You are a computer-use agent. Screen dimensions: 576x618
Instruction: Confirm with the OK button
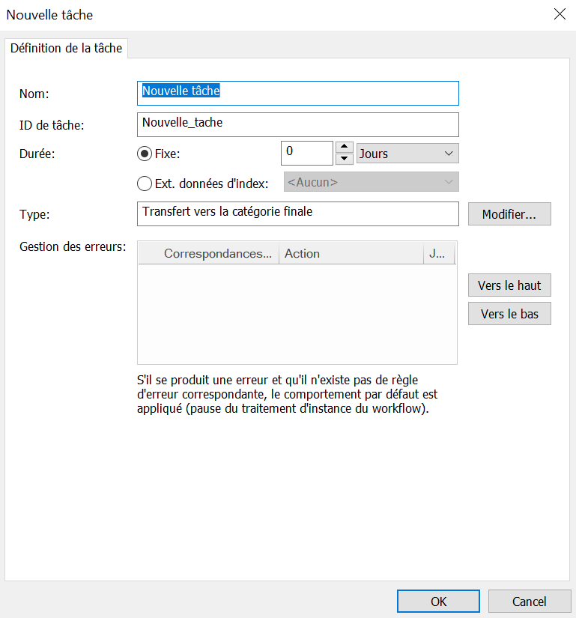pos(438,601)
